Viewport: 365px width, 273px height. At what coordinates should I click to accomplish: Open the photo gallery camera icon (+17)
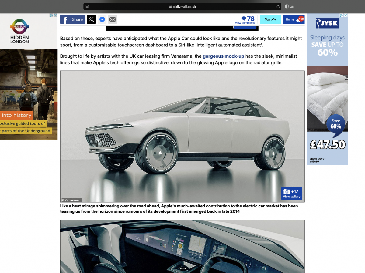coord(291,194)
